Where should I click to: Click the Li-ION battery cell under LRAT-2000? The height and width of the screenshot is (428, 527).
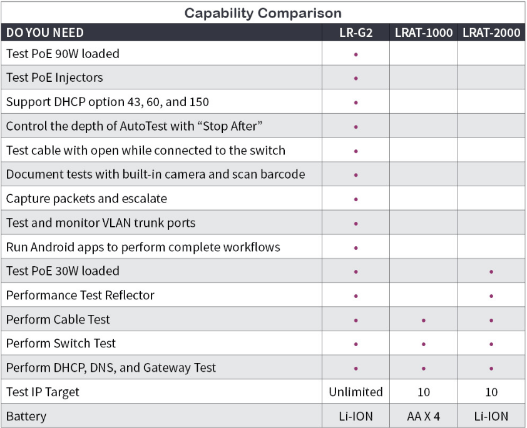491,416
